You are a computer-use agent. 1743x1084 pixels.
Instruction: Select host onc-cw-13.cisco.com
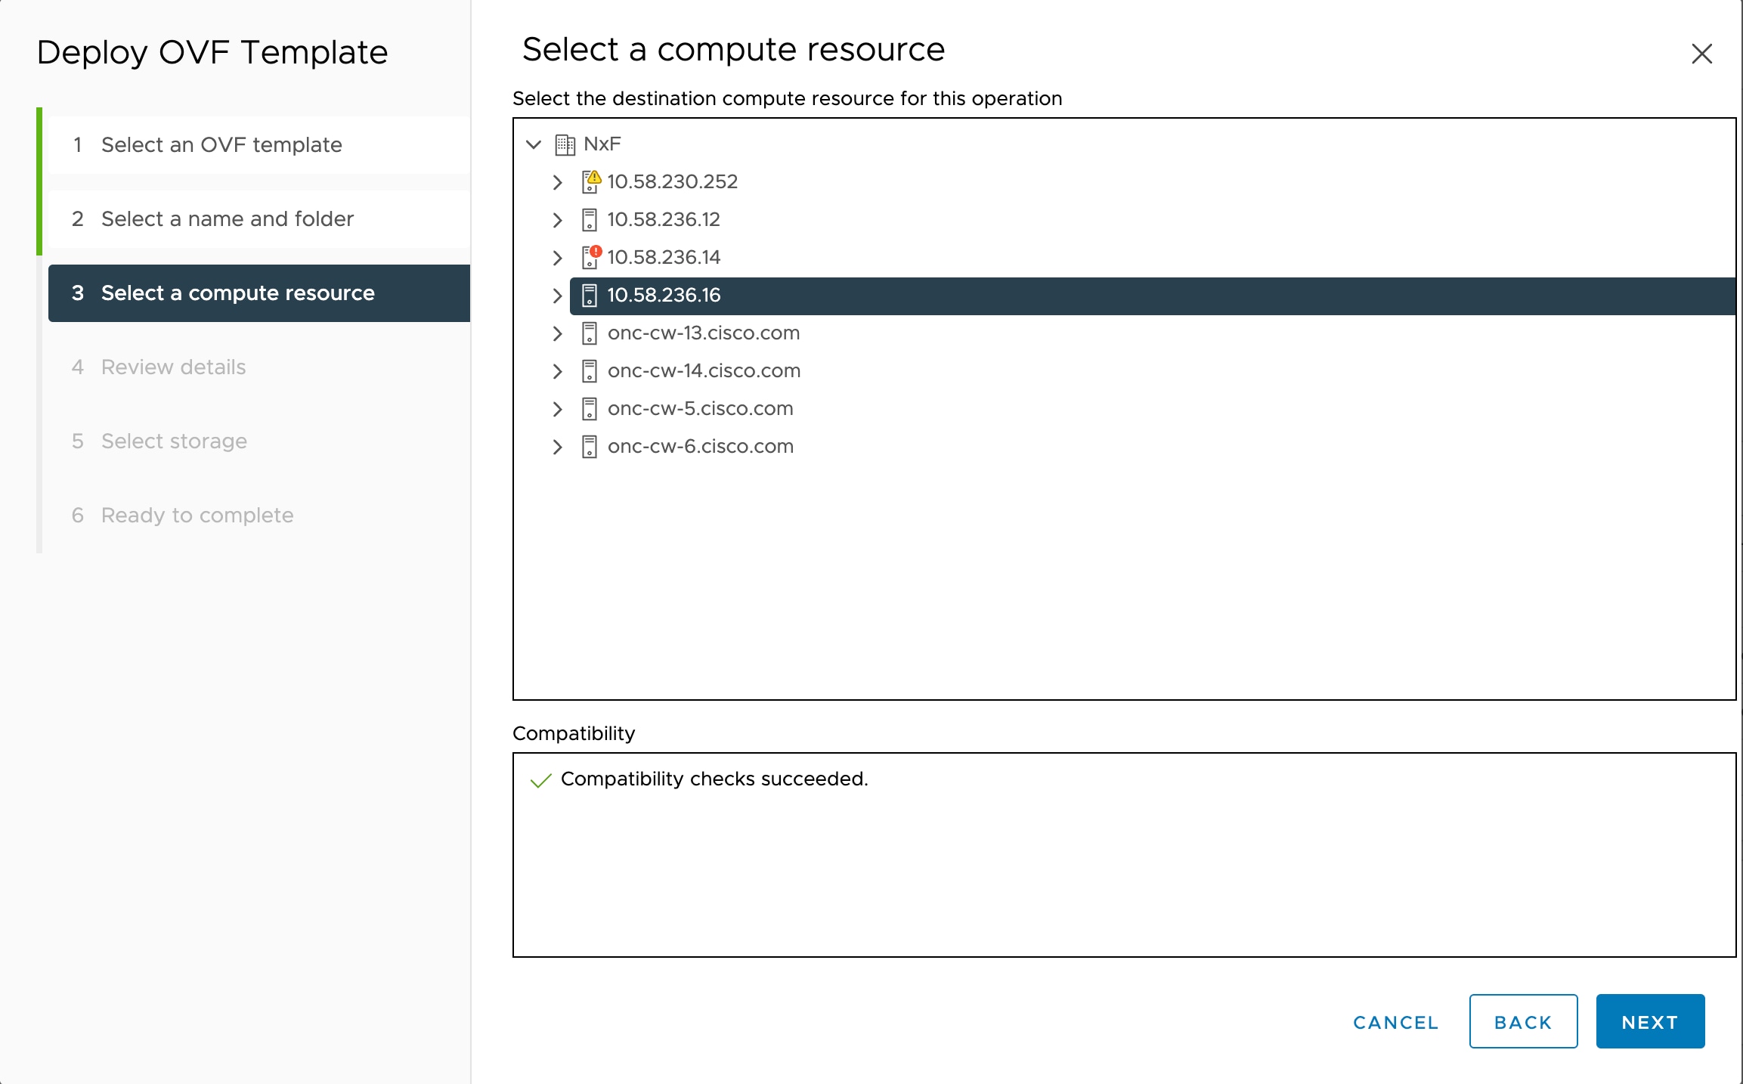coord(704,333)
